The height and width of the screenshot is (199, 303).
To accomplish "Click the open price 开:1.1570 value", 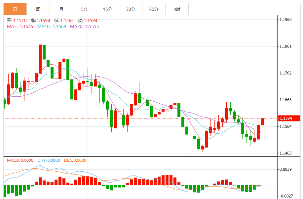I will point(17,20).
